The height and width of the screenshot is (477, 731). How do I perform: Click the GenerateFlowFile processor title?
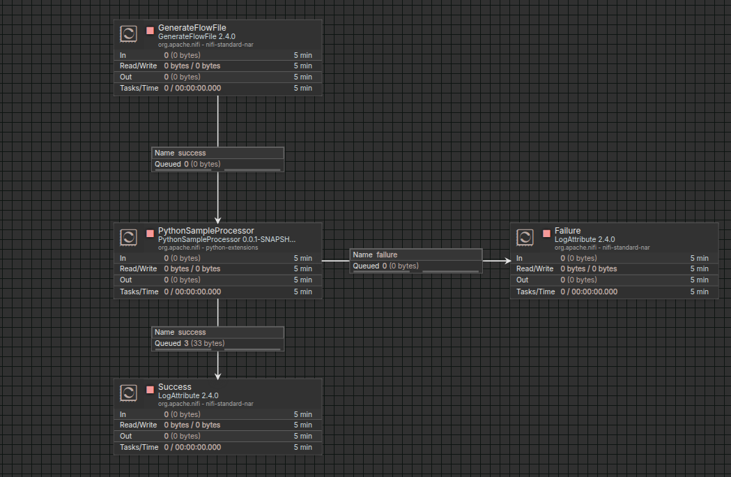coord(192,28)
